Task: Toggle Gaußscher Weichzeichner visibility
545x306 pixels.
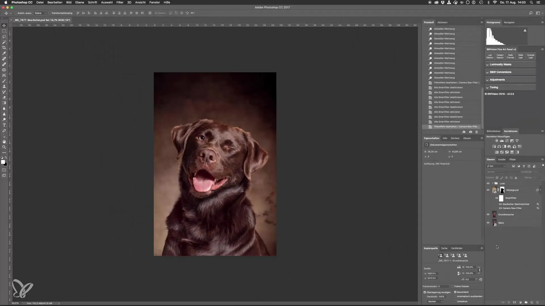Action: [500, 204]
